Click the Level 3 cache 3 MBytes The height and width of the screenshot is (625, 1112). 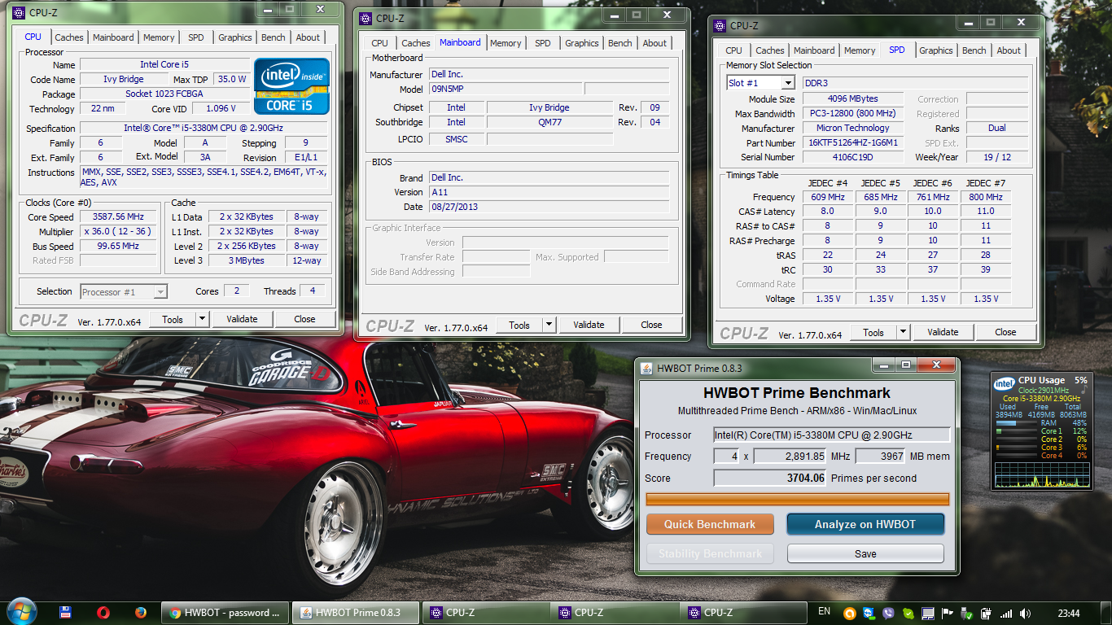(246, 260)
